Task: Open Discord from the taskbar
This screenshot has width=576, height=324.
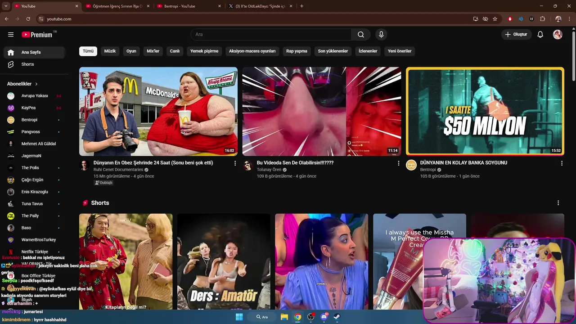Action: tap(324, 317)
